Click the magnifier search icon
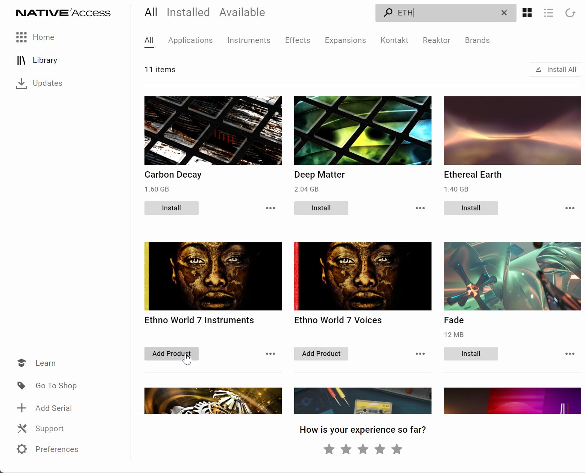Viewport: 585px width, 473px height. (x=388, y=13)
